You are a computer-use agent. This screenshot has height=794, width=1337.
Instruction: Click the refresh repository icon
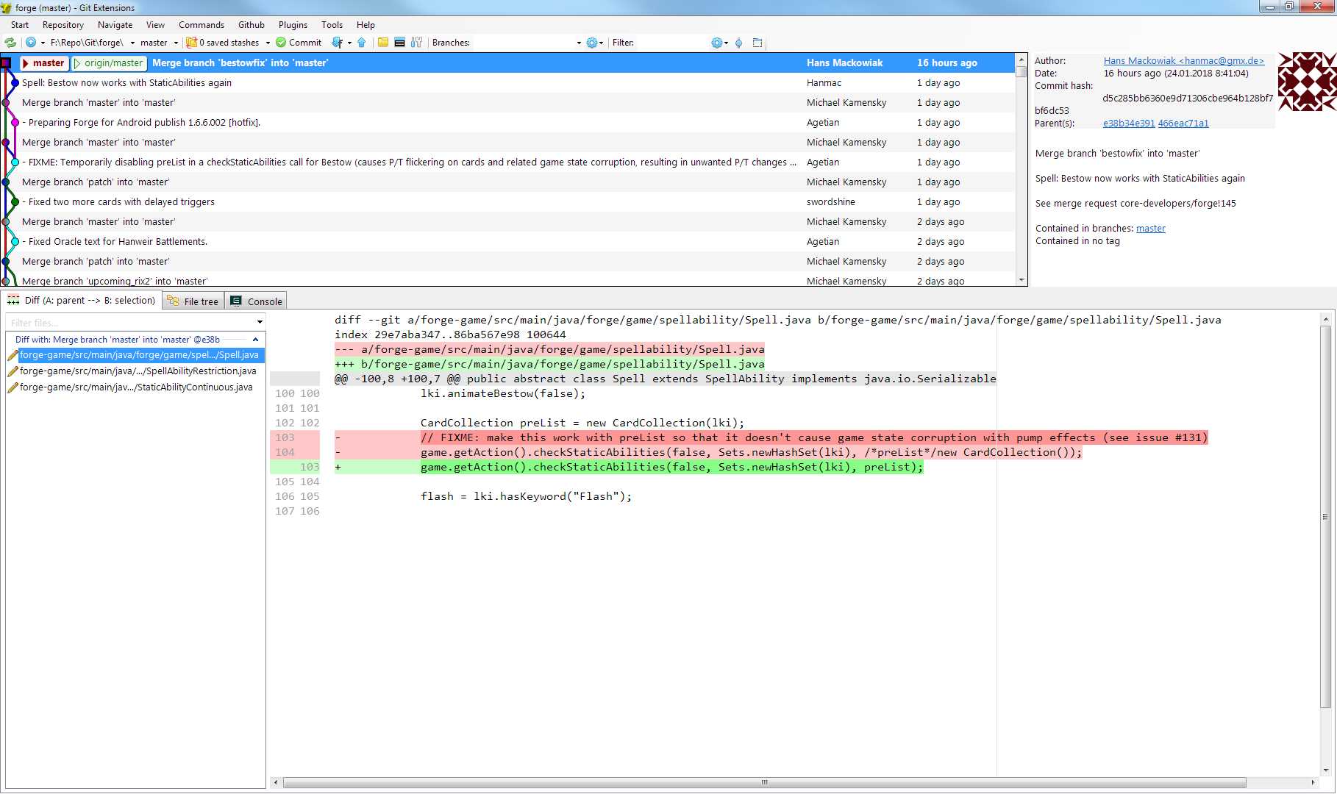10,43
